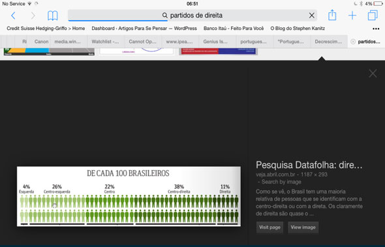Switch to the 'Watchlist' tab
Screen dimensions: 385x247
[105, 42]
